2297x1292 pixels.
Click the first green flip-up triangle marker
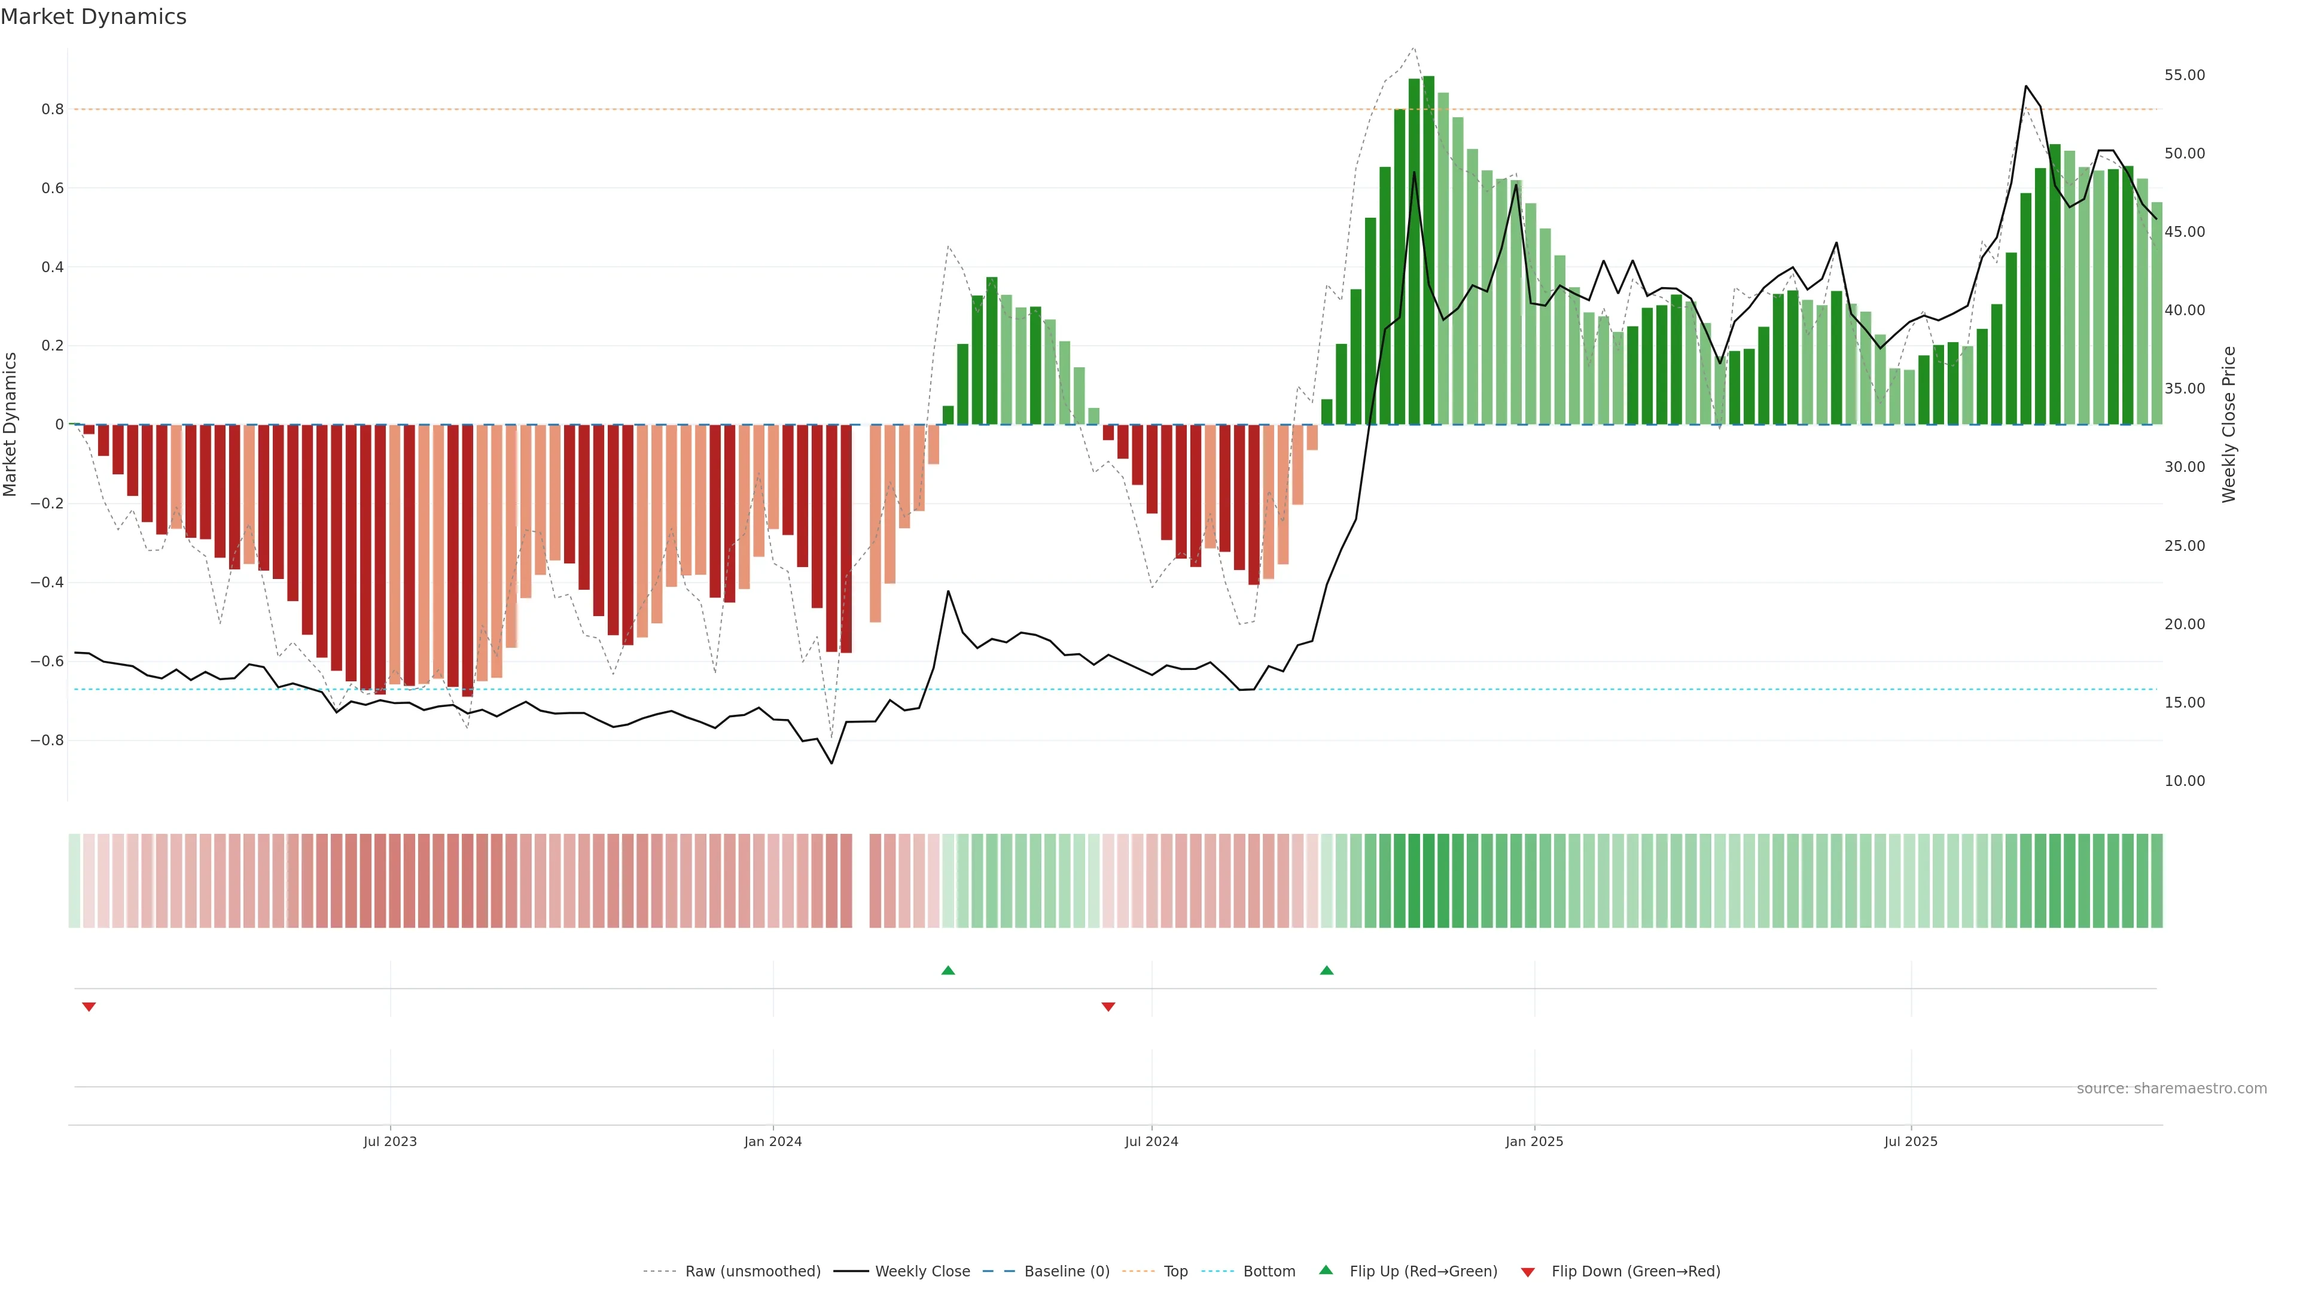click(x=948, y=970)
